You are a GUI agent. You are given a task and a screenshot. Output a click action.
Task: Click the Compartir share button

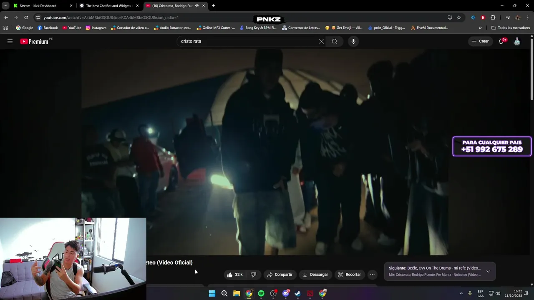pos(280,275)
